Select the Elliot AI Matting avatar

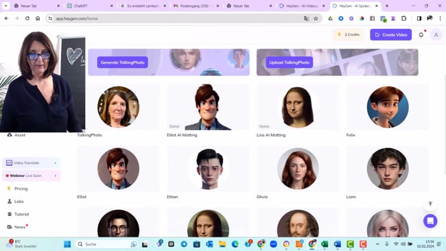pyautogui.click(x=208, y=107)
